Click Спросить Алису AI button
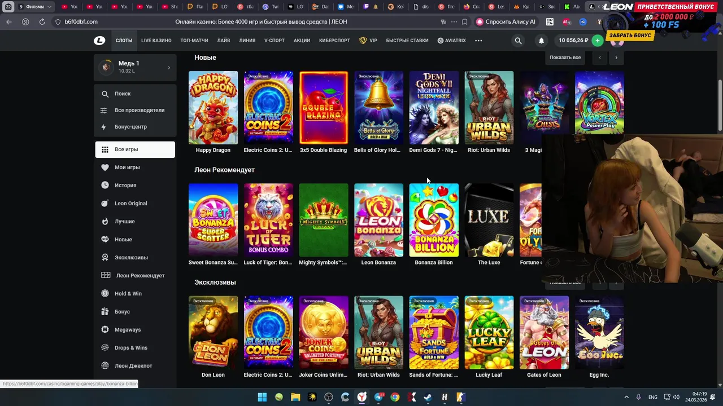 tap(506, 22)
